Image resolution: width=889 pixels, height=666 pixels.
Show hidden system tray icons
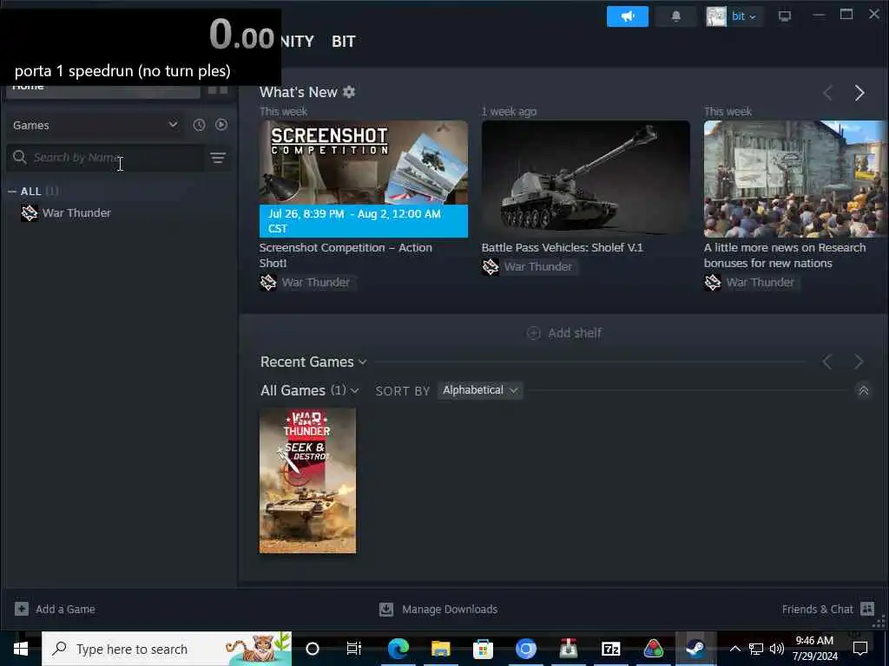(734, 649)
